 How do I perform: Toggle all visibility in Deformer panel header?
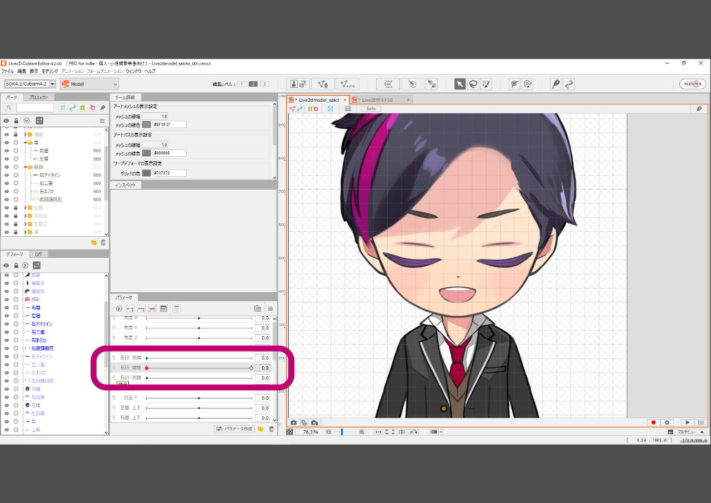7,266
